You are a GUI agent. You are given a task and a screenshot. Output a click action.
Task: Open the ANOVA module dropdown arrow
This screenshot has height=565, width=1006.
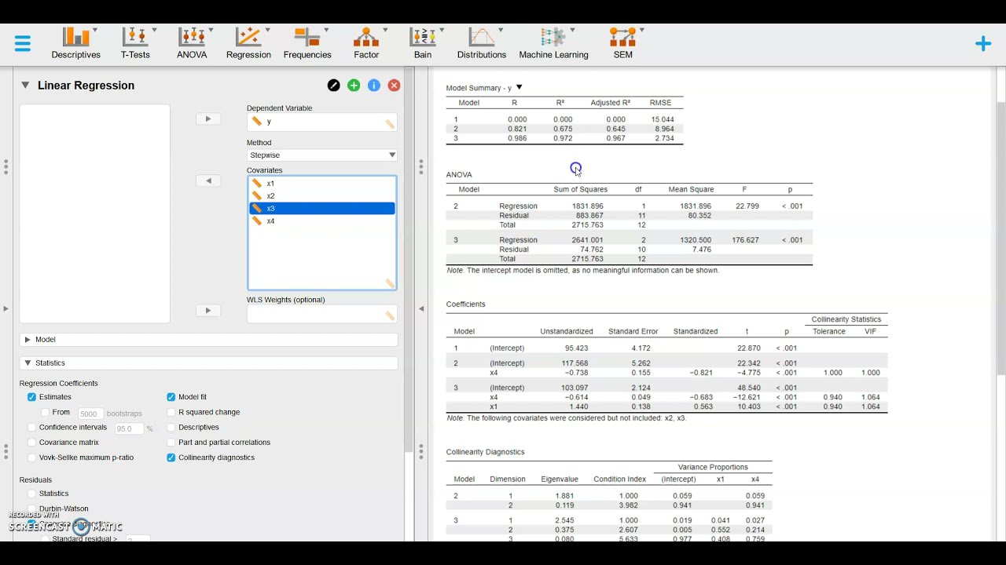tap(211, 30)
